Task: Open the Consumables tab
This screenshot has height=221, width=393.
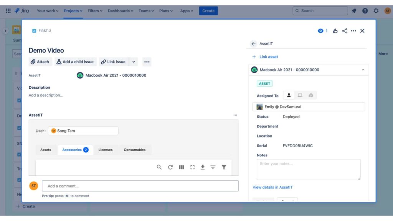Action: coord(135,150)
